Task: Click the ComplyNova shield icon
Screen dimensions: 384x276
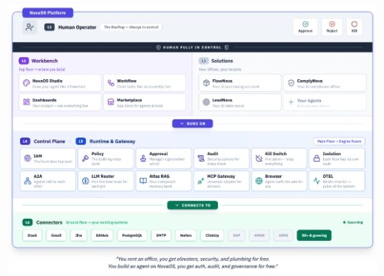Action: click(x=291, y=83)
